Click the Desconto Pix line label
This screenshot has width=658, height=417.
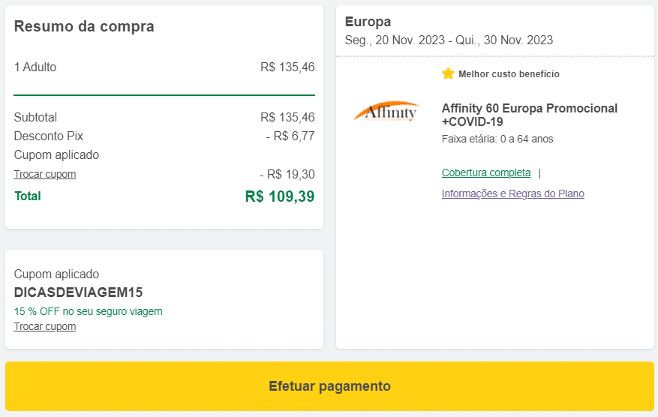click(49, 136)
